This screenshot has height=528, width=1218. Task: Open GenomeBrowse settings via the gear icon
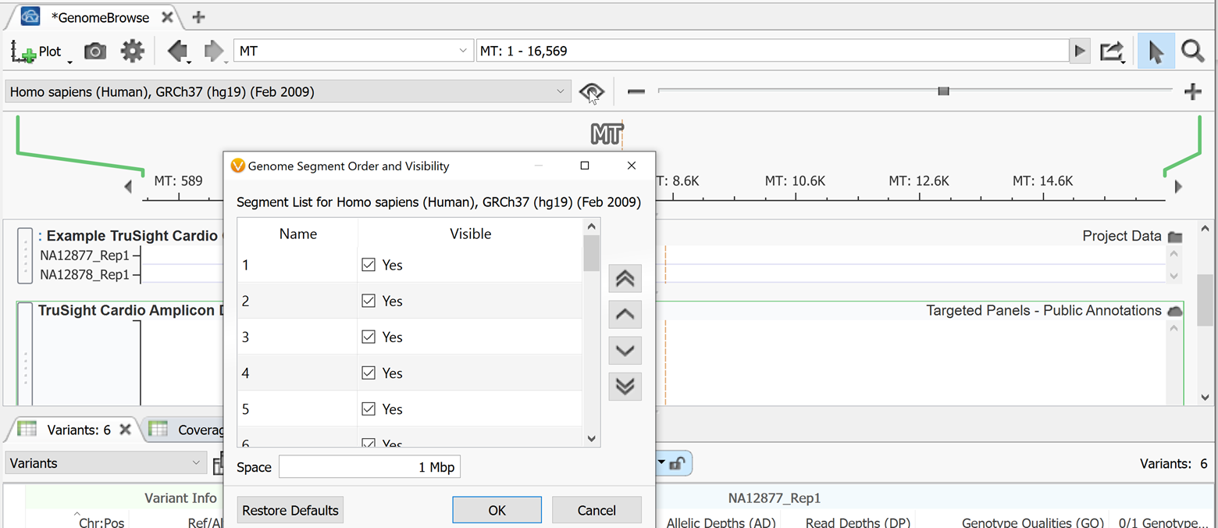132,51
